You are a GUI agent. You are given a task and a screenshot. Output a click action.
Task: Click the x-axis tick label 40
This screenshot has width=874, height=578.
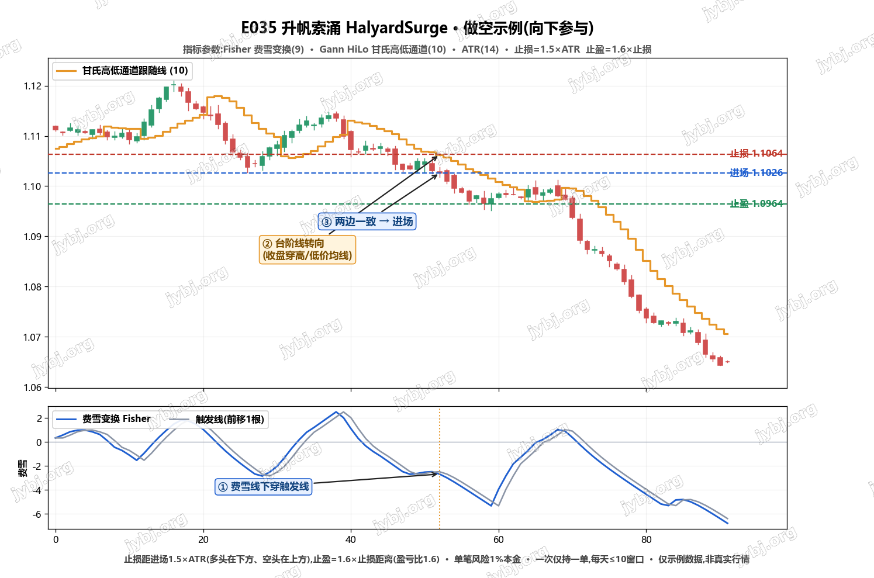pyautogui.click(x=351, y=539)
